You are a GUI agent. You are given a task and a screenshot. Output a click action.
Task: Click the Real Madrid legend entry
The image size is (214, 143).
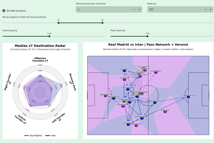33,136
